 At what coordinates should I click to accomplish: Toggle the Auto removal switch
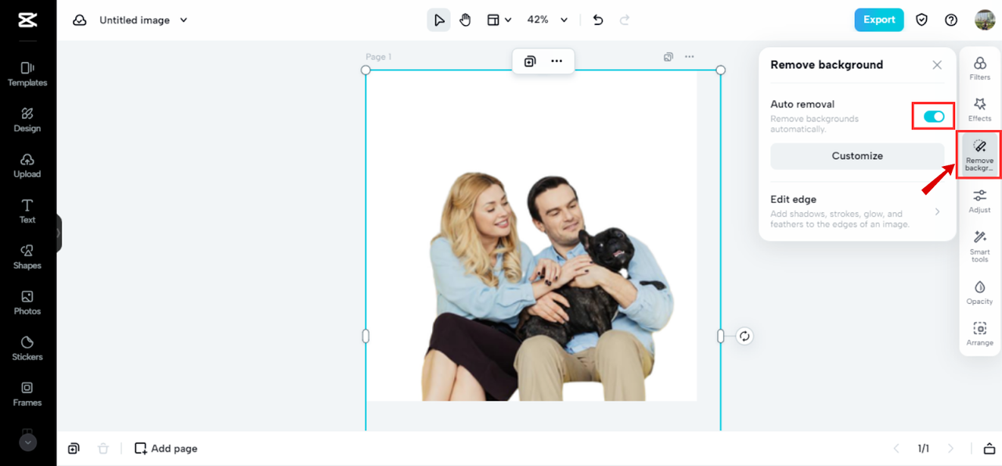tap(934, 116)
